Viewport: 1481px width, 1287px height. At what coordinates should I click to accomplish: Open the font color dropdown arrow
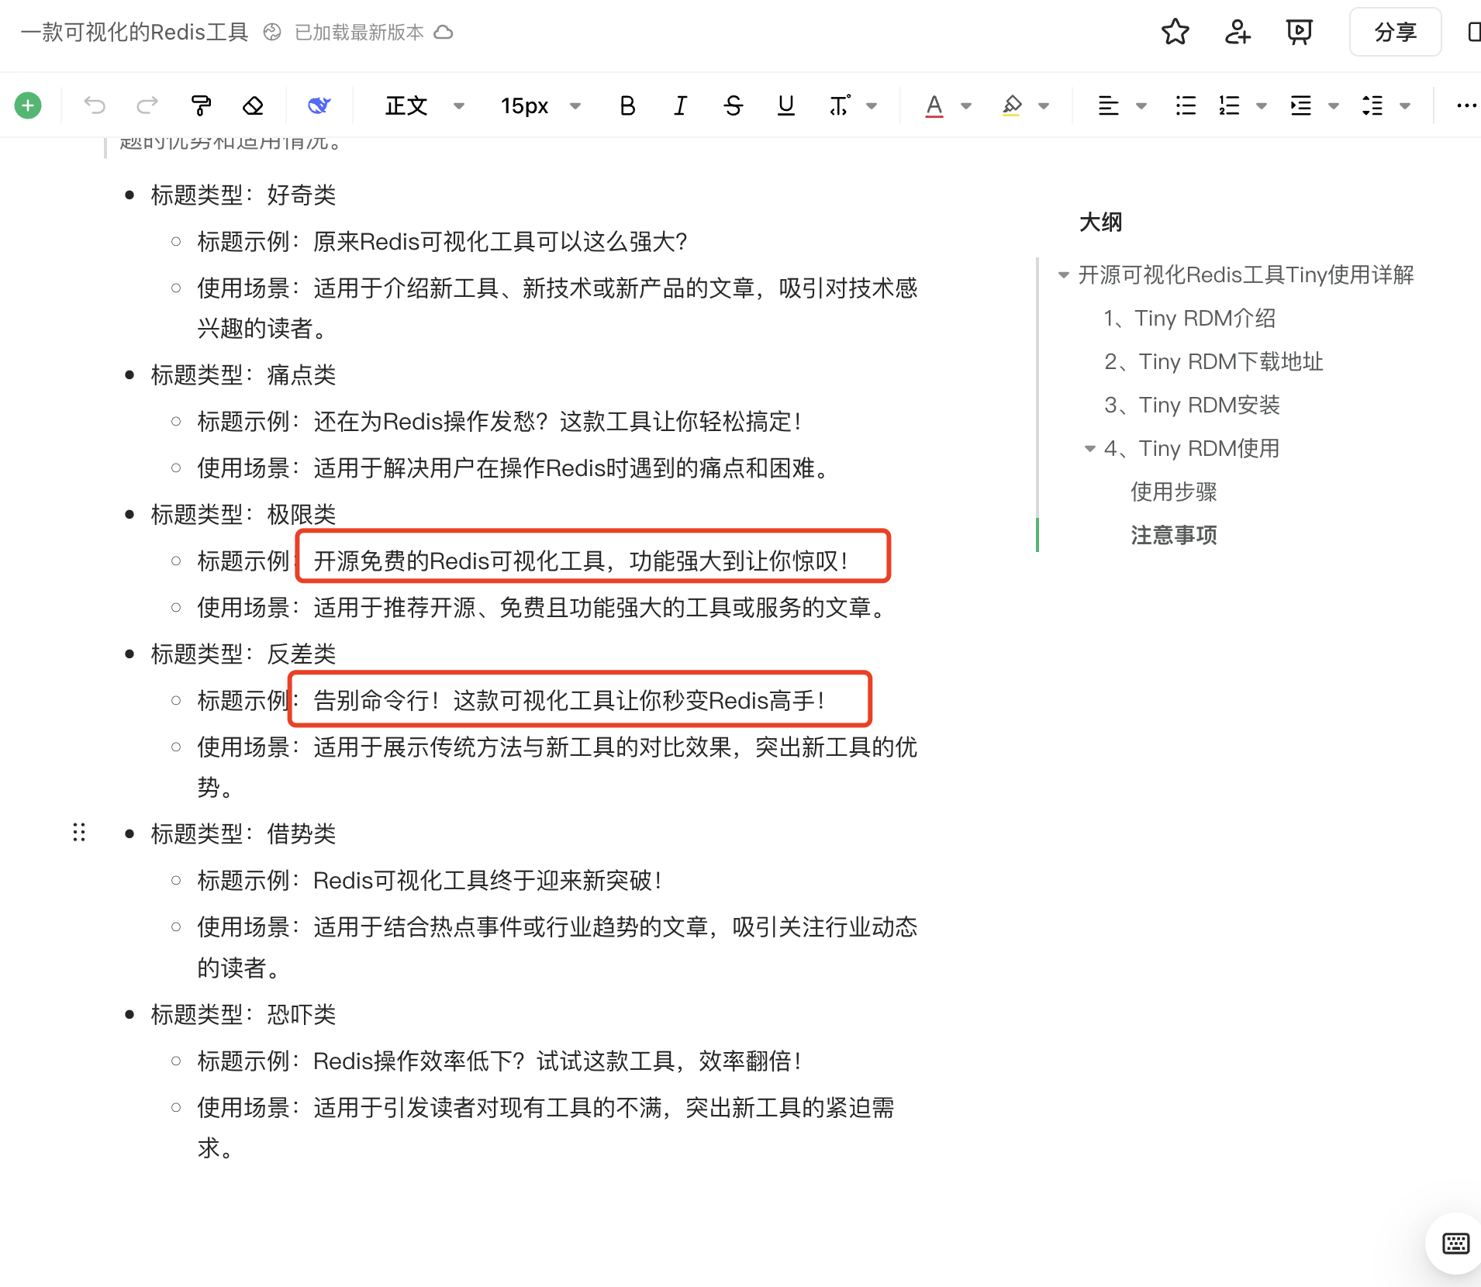(966, 106)
